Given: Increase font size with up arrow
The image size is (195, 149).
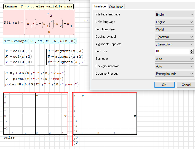Looking at the screenshot, I should [192, 50].
